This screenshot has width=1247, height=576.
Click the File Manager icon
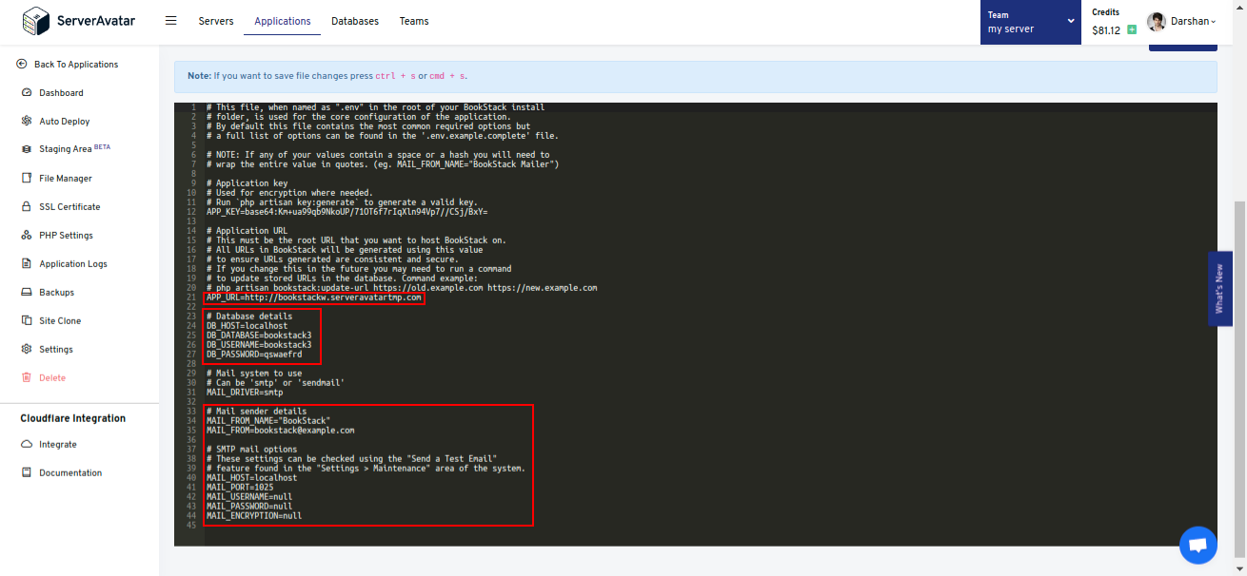click(x=28, y=179)
